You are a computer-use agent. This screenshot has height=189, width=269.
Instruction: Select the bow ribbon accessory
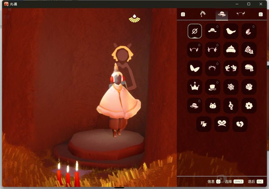pos(222,124)
